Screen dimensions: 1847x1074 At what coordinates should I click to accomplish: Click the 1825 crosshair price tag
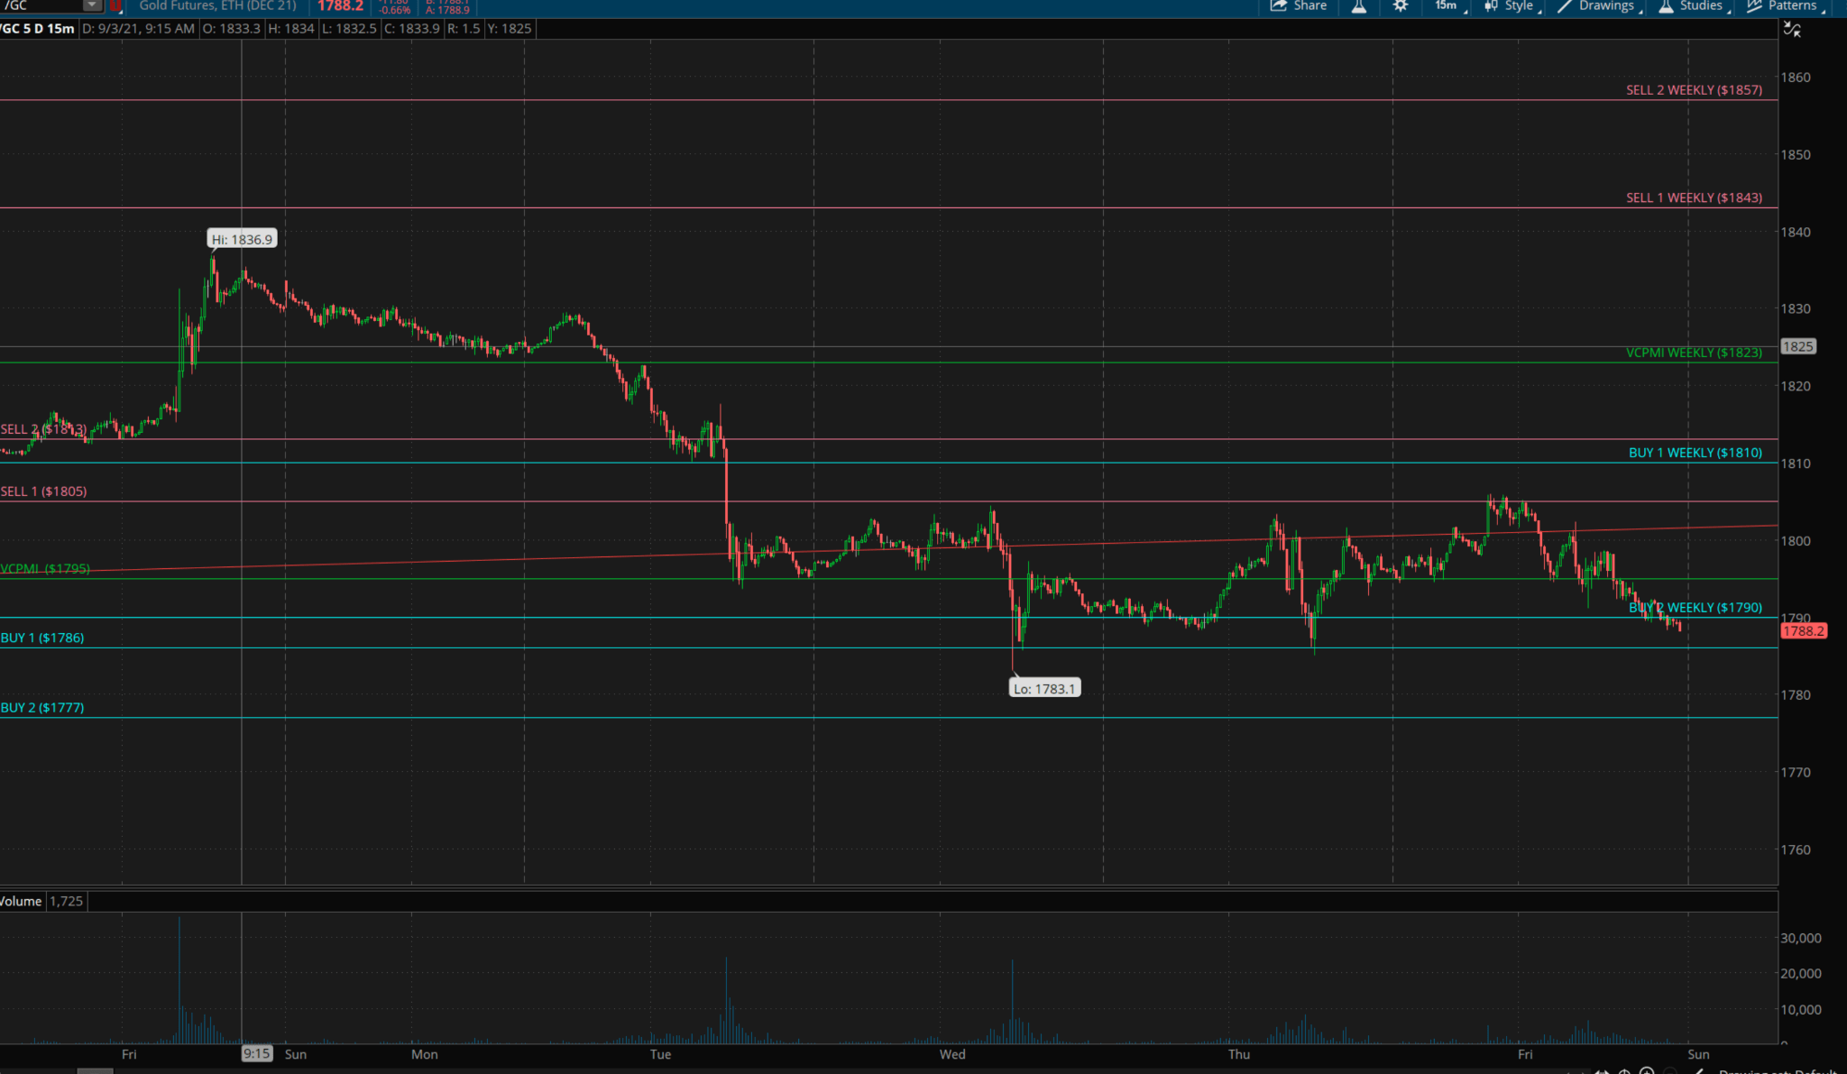[1797, 346]
